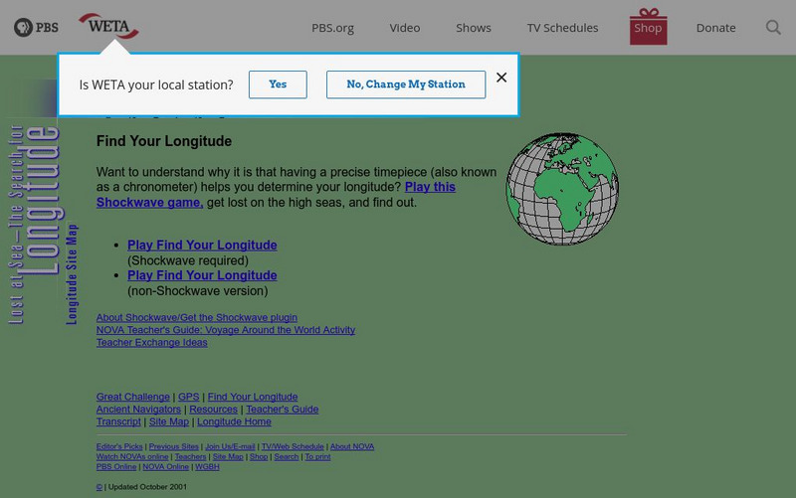
Task: Open the Teachers footer link
Action: (x=190, y=457)
